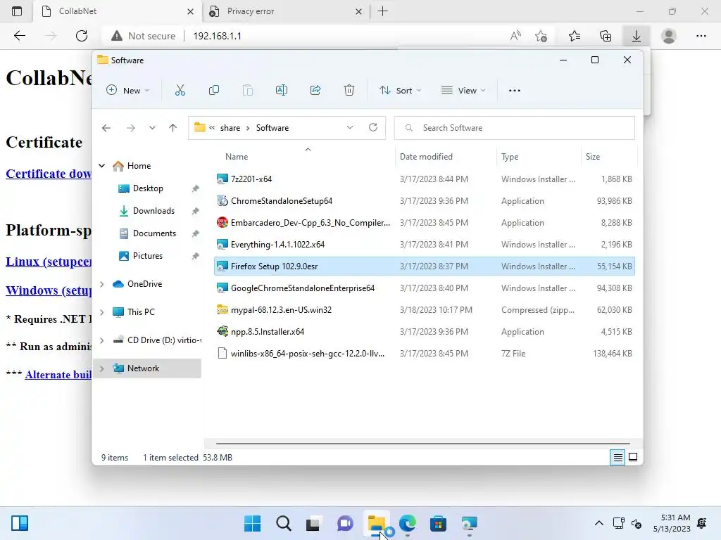721x540 pixels.
Task: Expand the OneDrive tree node
Action: (102, 284)
